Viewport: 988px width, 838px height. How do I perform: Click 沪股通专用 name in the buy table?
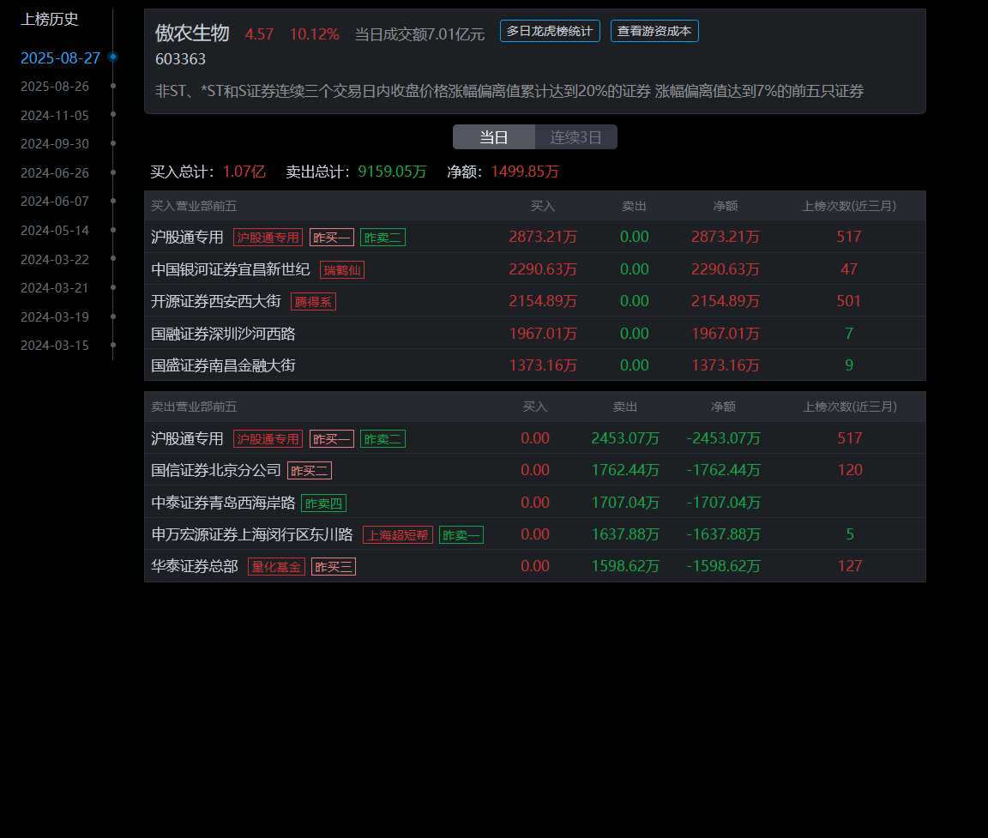(187, 237)
